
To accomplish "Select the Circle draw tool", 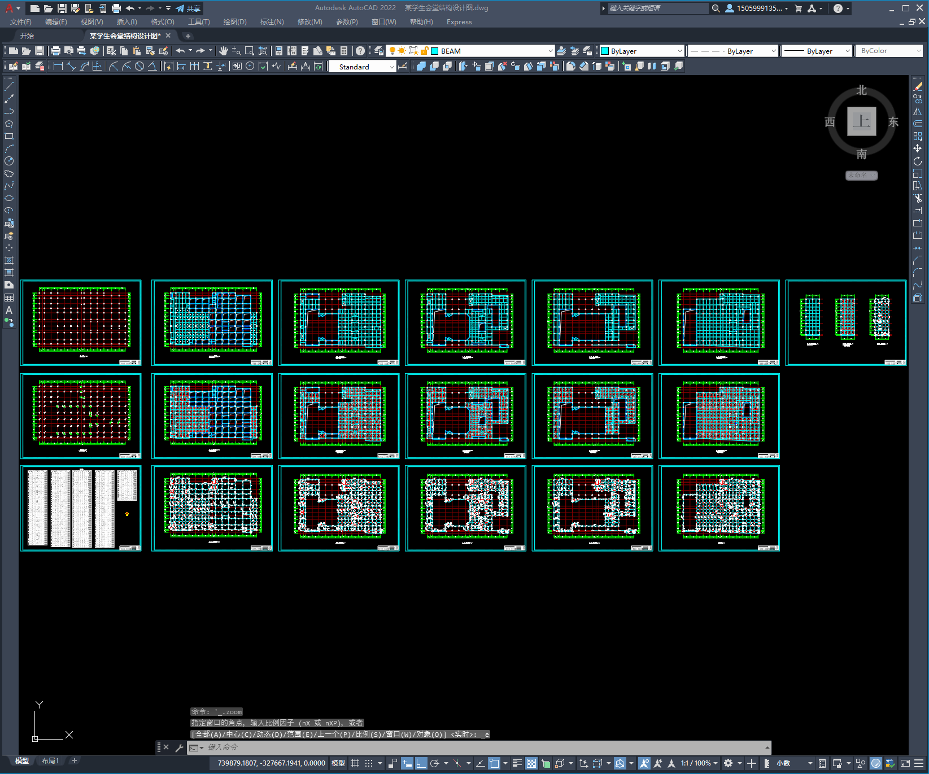I will (9, 161).
